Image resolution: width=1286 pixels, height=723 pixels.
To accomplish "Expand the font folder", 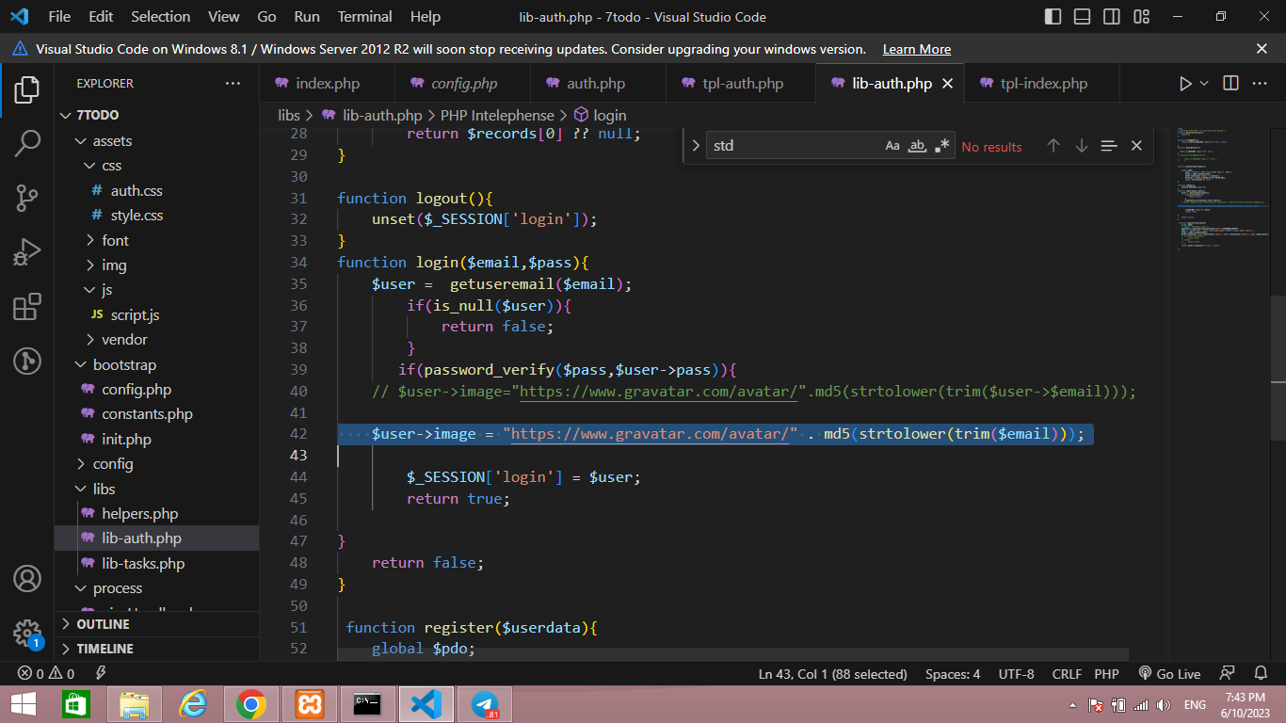I will tap(156, 240).
